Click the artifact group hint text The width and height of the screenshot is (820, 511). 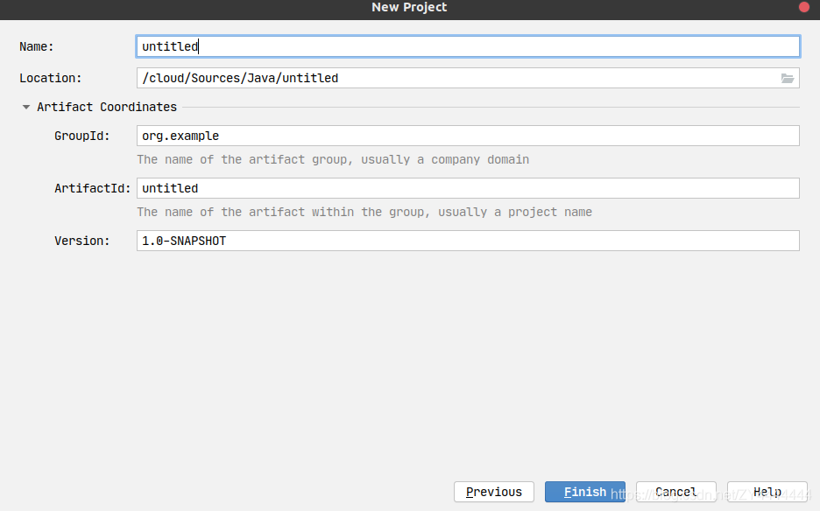[x=333, y=159]
